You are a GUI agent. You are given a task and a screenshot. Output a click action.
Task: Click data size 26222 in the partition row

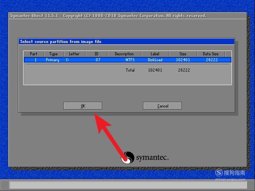212,60
